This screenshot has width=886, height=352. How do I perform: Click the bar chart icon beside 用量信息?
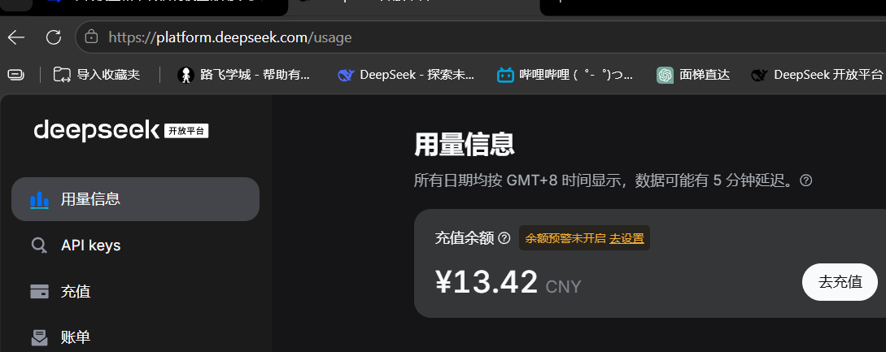pos(40,199)
